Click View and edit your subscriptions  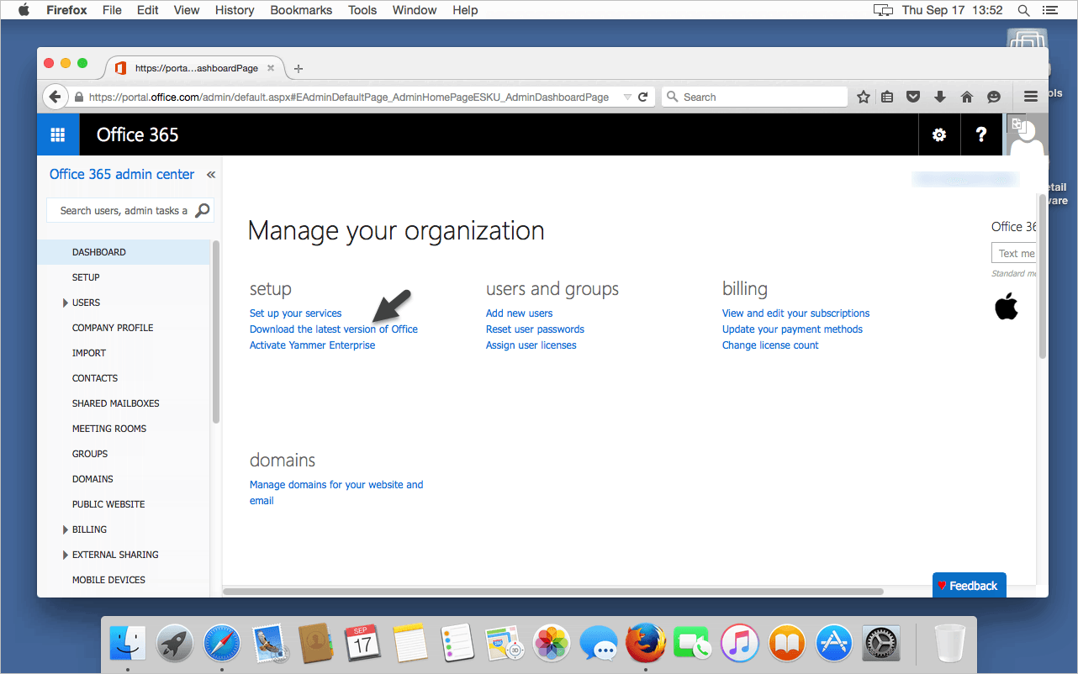(x=796, y=313)
